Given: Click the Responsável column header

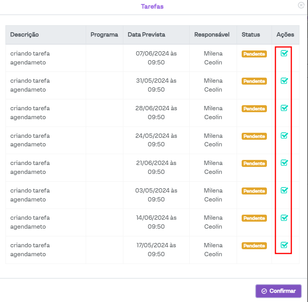Looking at the screenshot, I should [212, 35].
